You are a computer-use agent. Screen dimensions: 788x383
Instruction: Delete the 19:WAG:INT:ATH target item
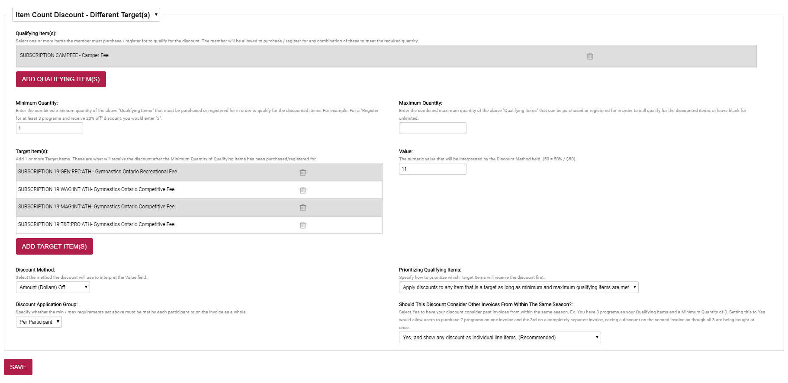click(303, 190)
